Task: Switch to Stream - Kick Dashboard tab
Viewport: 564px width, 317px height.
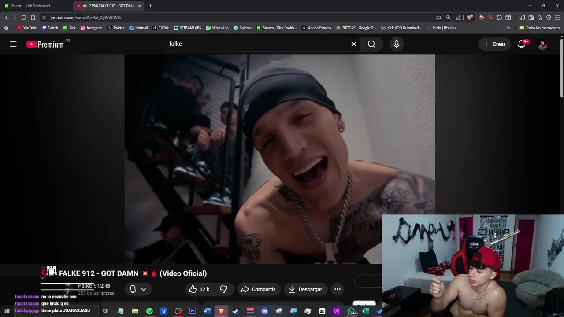Action: [x=30, y=6]
